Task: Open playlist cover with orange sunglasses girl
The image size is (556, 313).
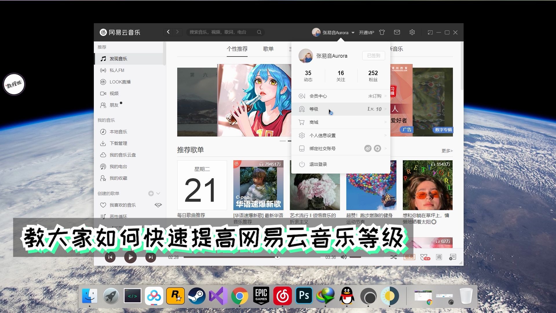Action: coord(428,185)
